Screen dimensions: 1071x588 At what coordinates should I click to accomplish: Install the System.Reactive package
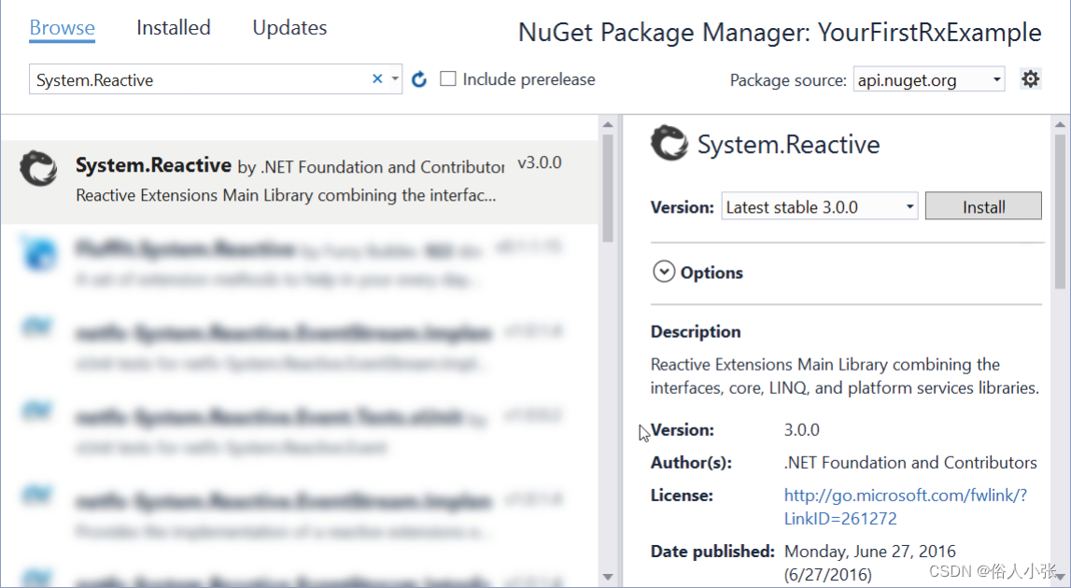pyautogui.click(x=983, y=206)
